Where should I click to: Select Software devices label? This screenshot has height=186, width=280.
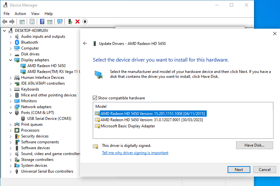click(x=35, y=148)
